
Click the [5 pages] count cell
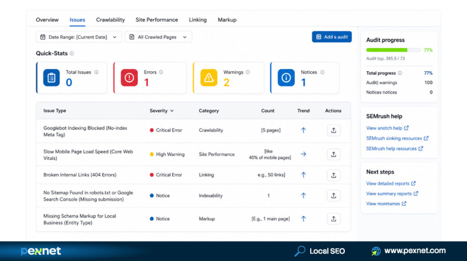[x=271, y=130]
